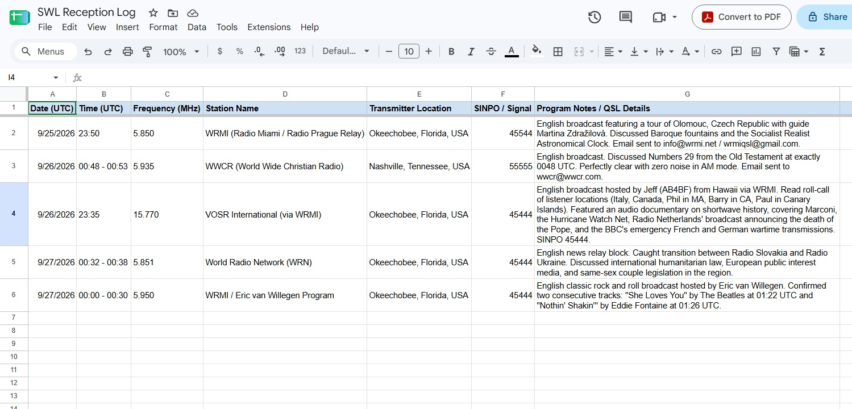852x409 pixels.
Task: Click the Undo icon
Action: point(88,52)
